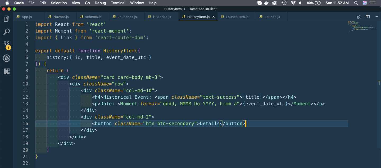This screenshot has width=381, height=168.
Task: Open Spotlight search in menu bar
Action: tap(356, 3)
